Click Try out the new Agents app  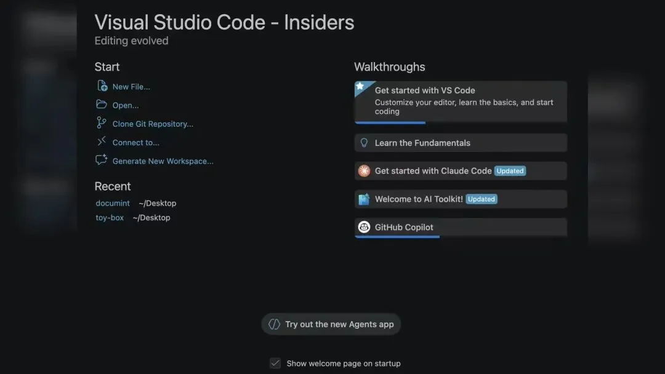point(331,324)
